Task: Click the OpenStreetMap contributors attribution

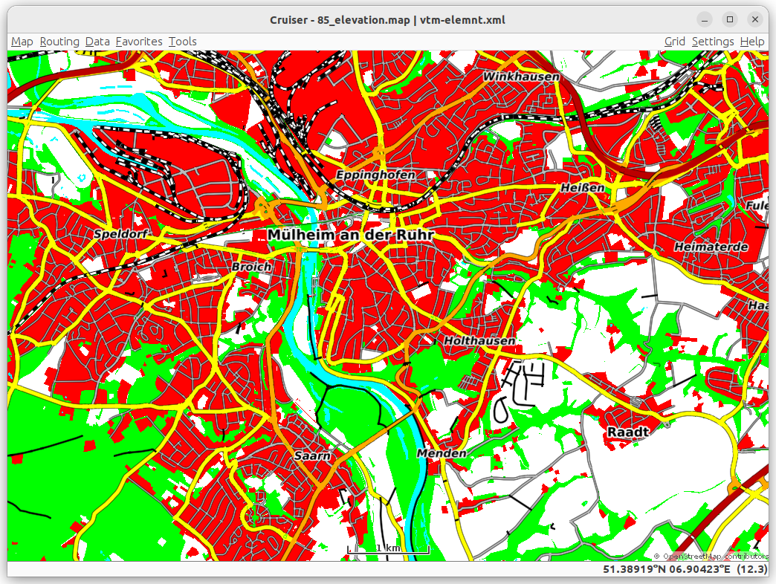Action: point(715,557)
